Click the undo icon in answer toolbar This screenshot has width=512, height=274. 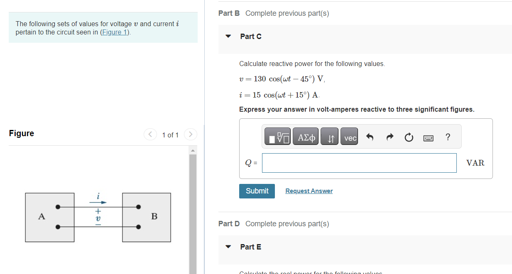pos(369,136)
